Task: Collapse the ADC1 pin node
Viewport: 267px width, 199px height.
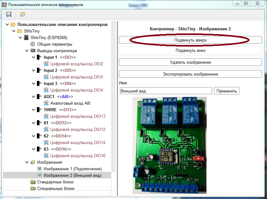Action: pyautogui.click(x=33, y=97)
